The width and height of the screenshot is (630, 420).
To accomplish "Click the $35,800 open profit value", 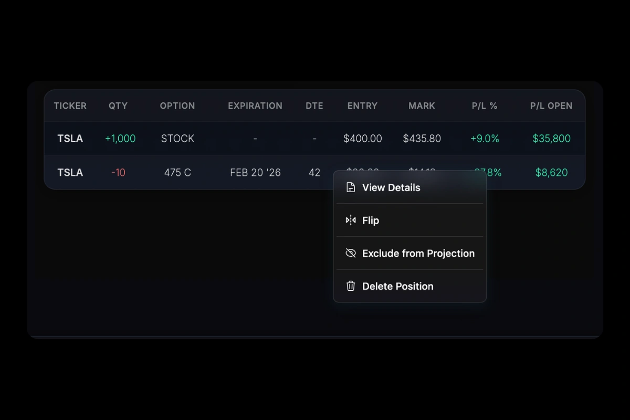I will [x=551, y=139].
